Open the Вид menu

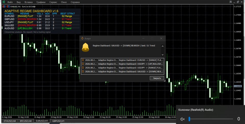[19, 2]
